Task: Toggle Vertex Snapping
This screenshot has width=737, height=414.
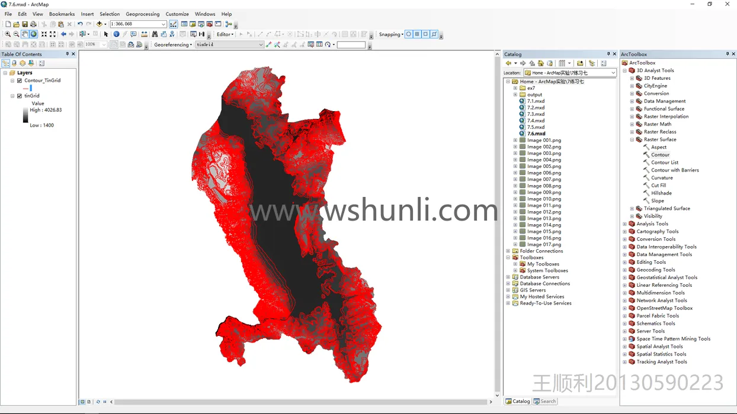Action: pos(425,34)
